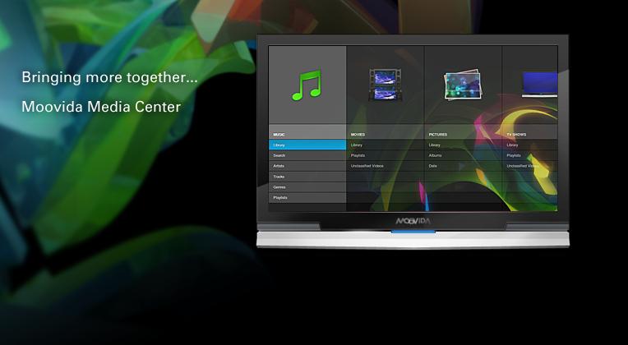Open Library under Movies

[385, 145]
